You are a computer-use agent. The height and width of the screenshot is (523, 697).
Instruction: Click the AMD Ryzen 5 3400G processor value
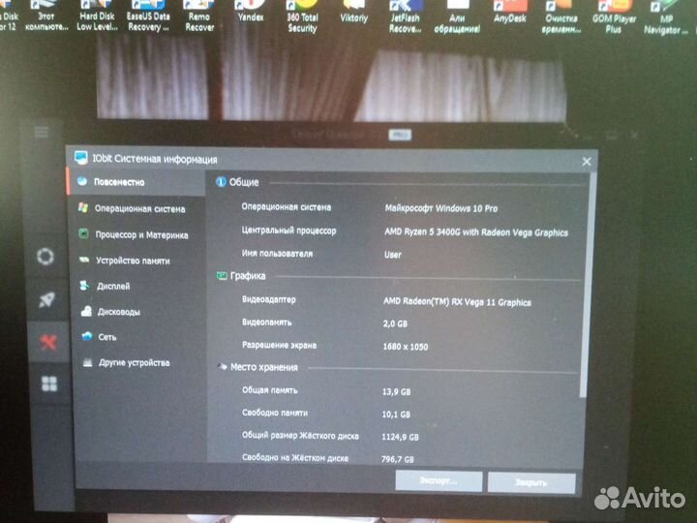(476, 232)
